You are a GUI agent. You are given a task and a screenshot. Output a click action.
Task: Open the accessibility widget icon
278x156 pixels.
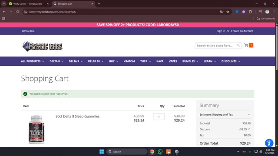pyautogui.click(x=269, y=143)
